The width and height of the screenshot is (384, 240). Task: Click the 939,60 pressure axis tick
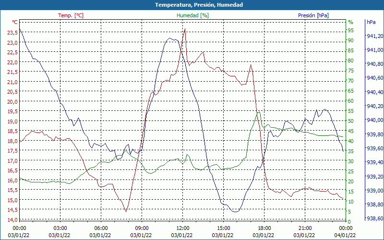(x=375, y=148)
